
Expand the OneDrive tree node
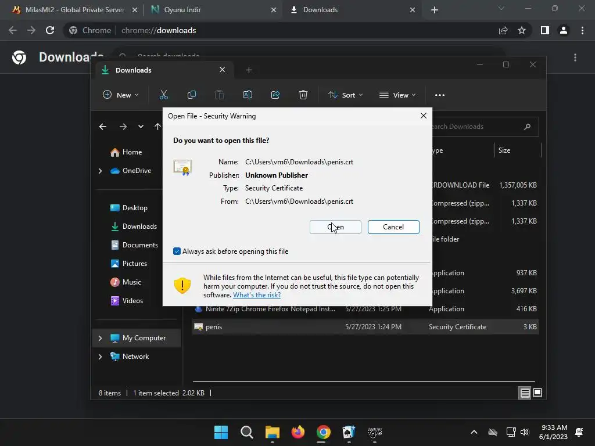coord(100,171)
